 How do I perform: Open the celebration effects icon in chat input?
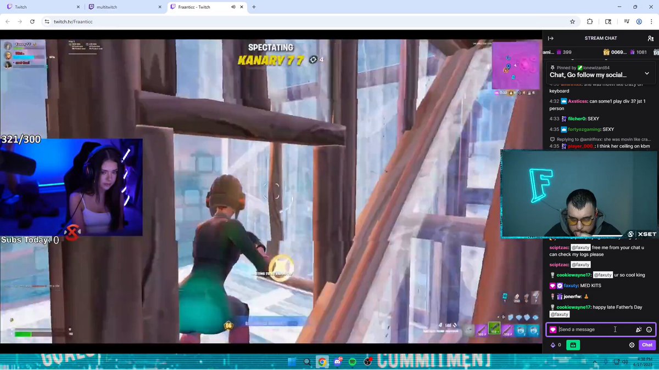[639, 329]
